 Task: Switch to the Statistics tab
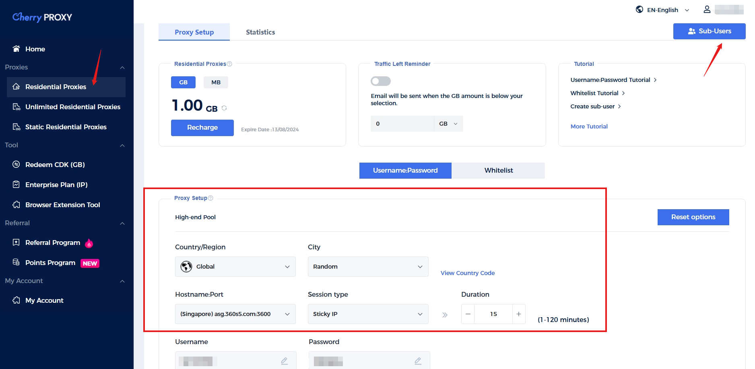tap(260, 32)
